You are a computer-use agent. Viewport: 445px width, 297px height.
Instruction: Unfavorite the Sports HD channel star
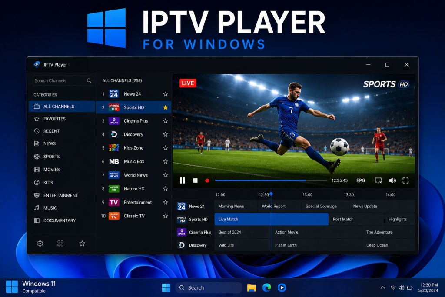pos(166,107)
